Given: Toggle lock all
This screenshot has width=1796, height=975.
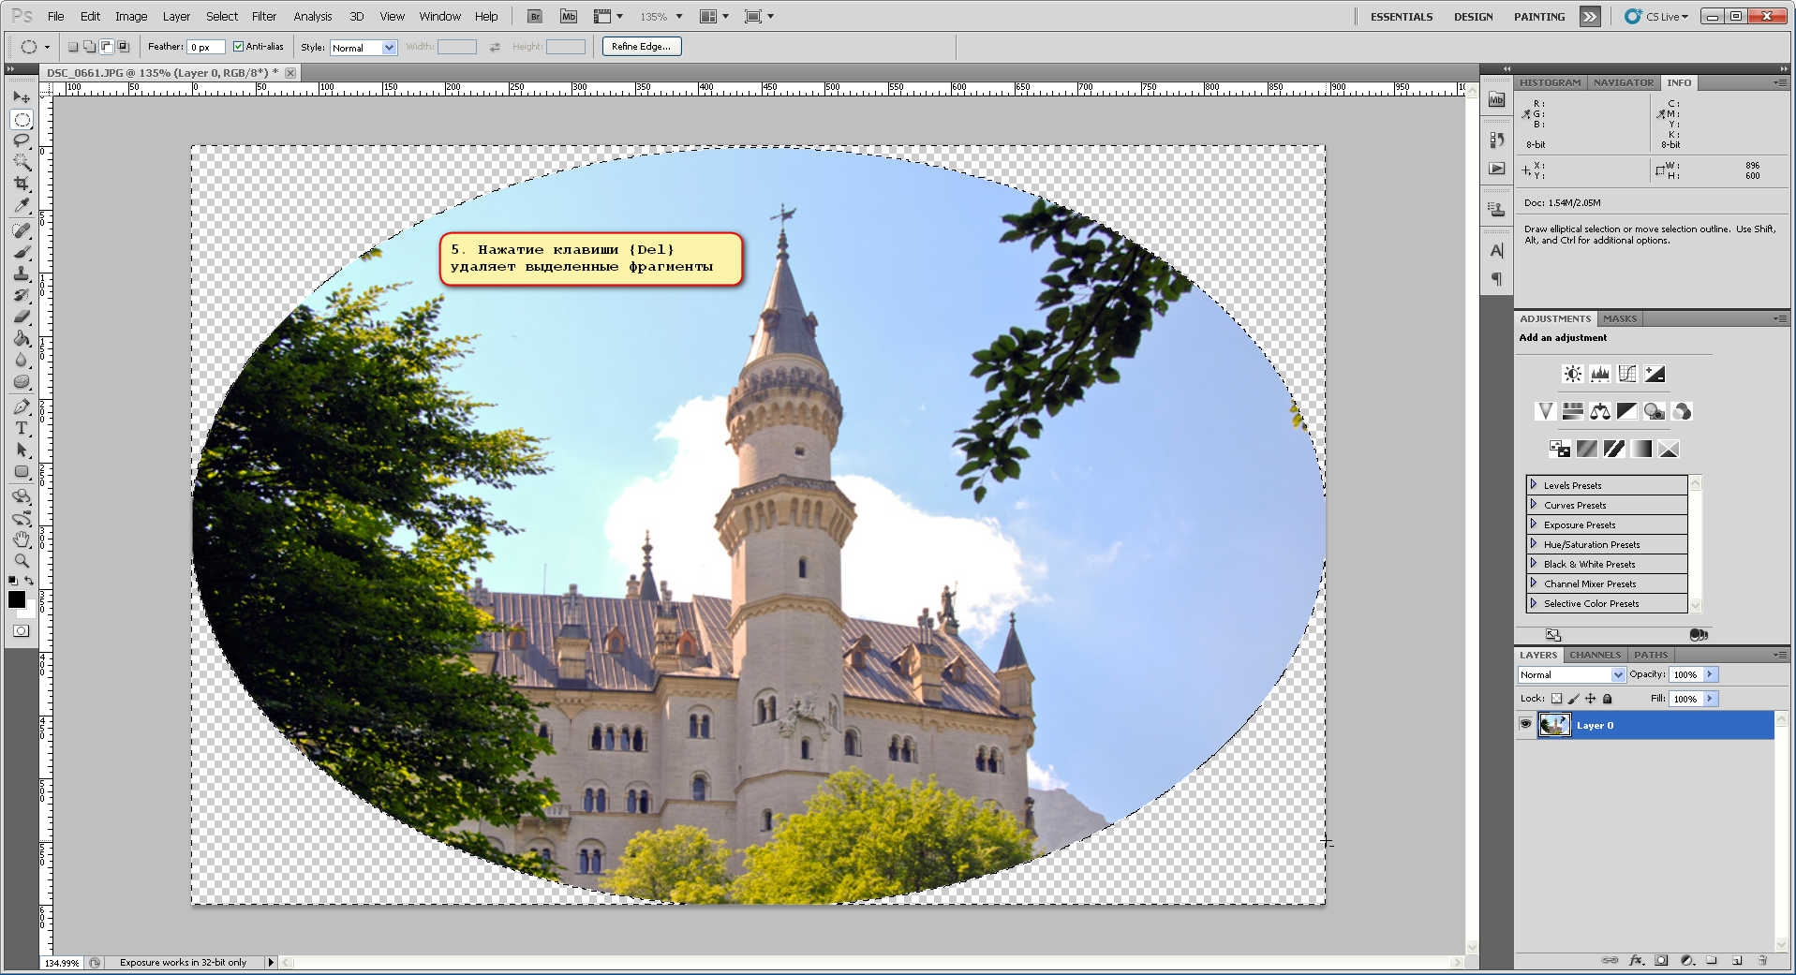Looking at the screenshot, I should 1608,699.
